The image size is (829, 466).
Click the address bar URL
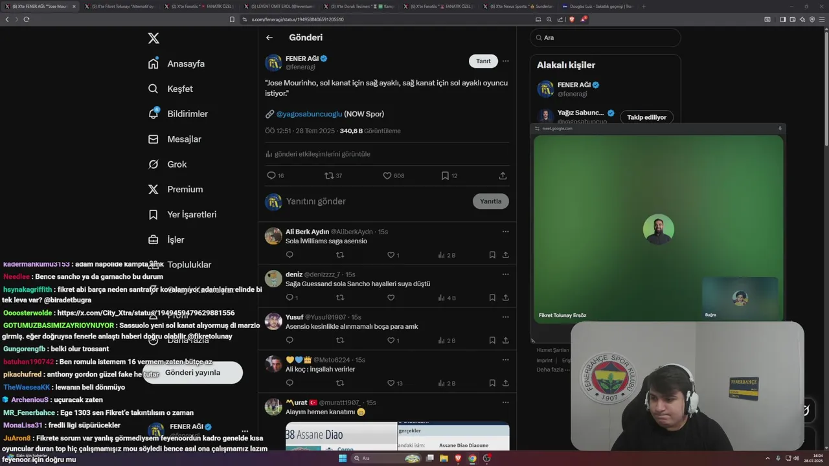coord(298,19)
